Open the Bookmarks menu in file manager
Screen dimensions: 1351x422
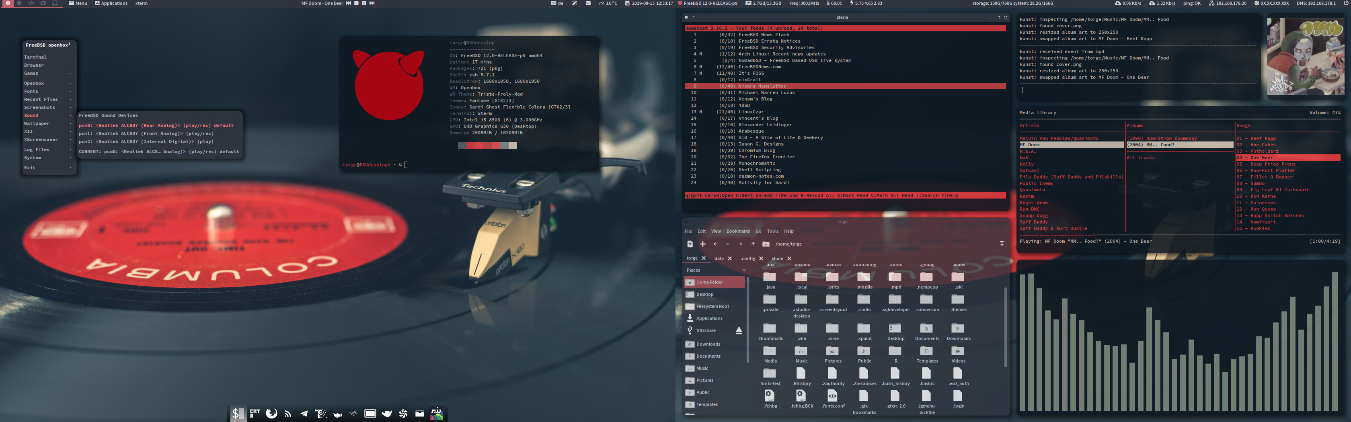(738, 231)
